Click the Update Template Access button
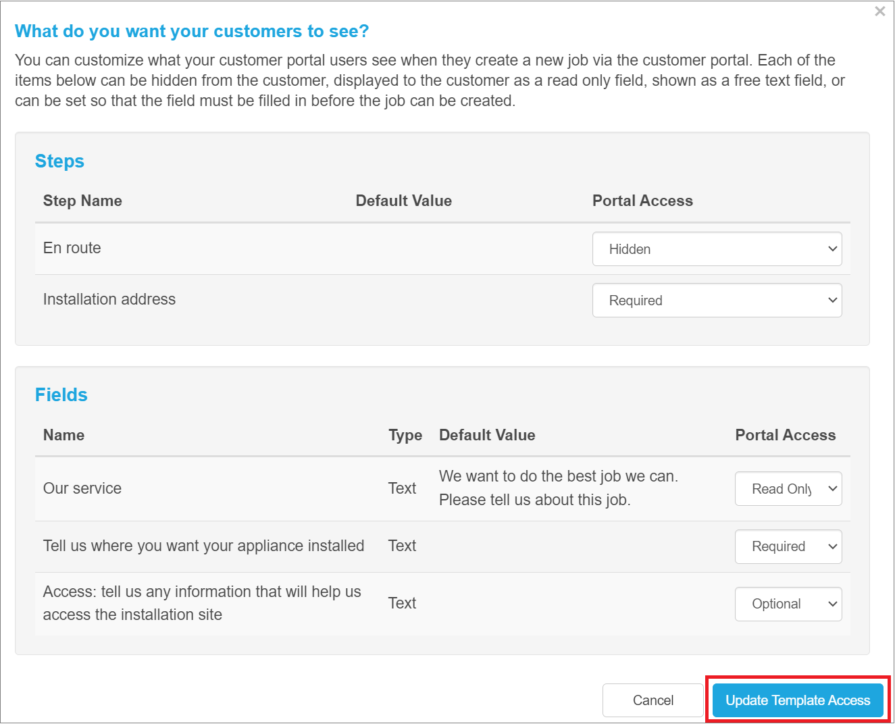Screen dimensions: 895x726 (x=798, y=700)
